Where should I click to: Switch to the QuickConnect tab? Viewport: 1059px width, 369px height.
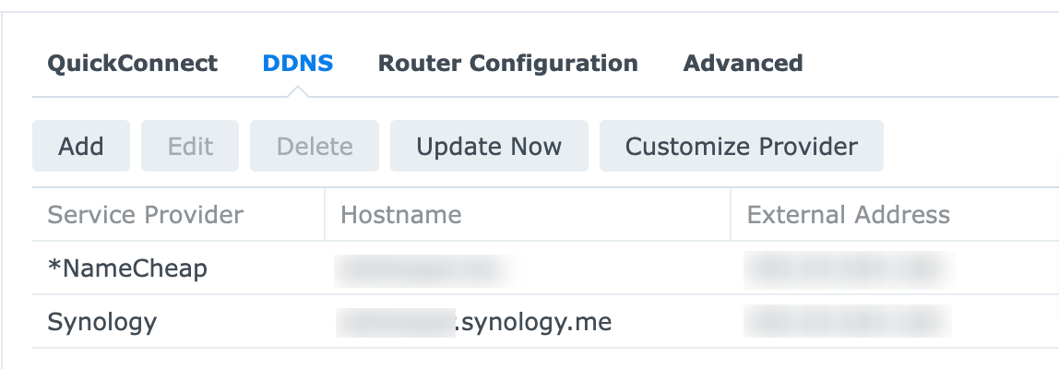coord(132,64)
